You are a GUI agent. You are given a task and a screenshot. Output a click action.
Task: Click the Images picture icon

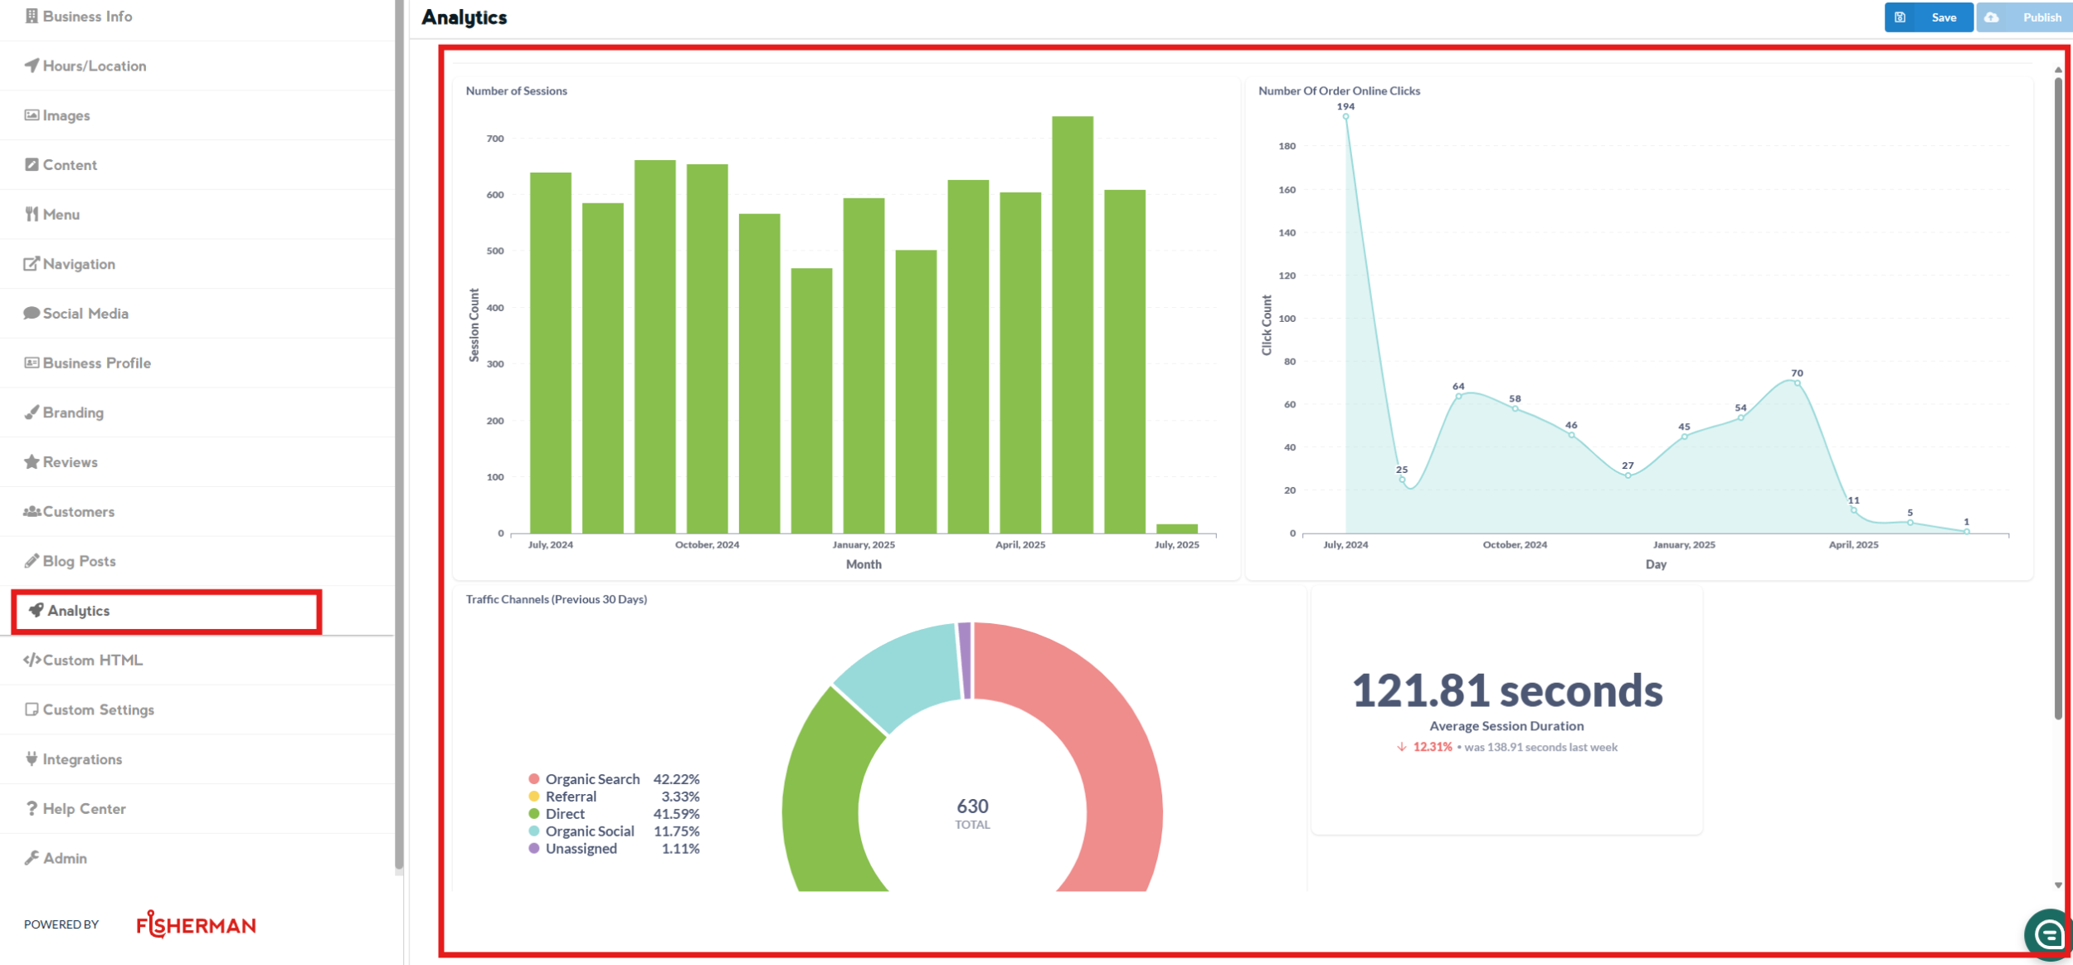click(x=32, y=115)
